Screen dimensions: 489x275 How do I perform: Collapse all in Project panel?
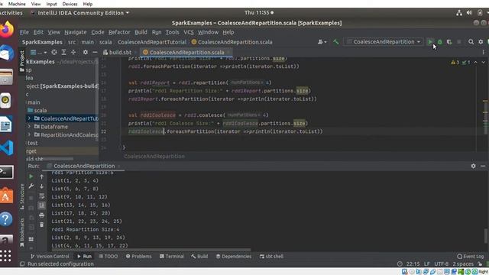click(73, 52)
